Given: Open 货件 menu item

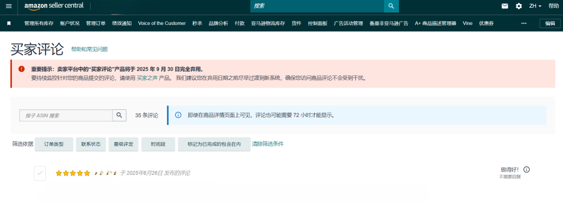Looking at the screenshot, I should (x=296, y=23).
